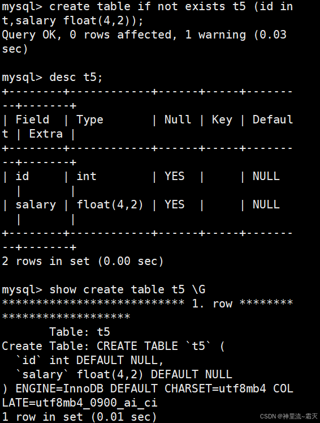Click NULL default in the salary row
The image size is (320, 423).
pyautogui.click(x=266, y=205)
